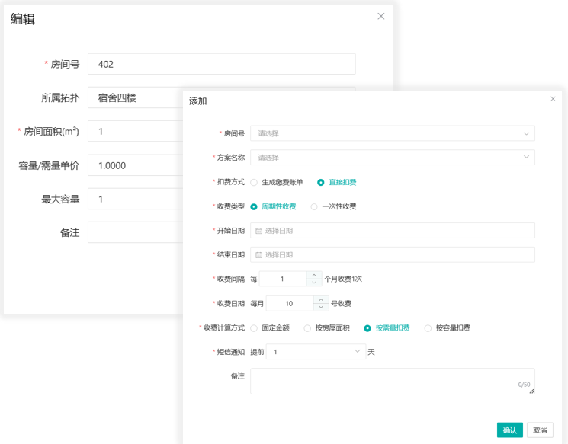Close the 添加 dialog with X icon
The width and height of the screenshot is (568, 444).
(x=553, y=99)
